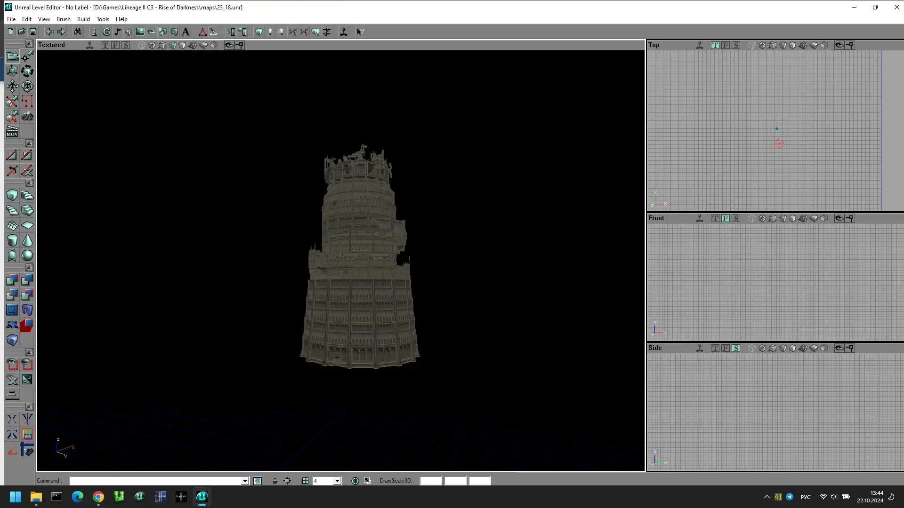Switch Textured viewport to Top with T
The width and height of the screenshot is (904, 508).
(x=105, y=45)
